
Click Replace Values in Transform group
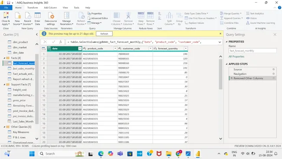click(194, 23)
